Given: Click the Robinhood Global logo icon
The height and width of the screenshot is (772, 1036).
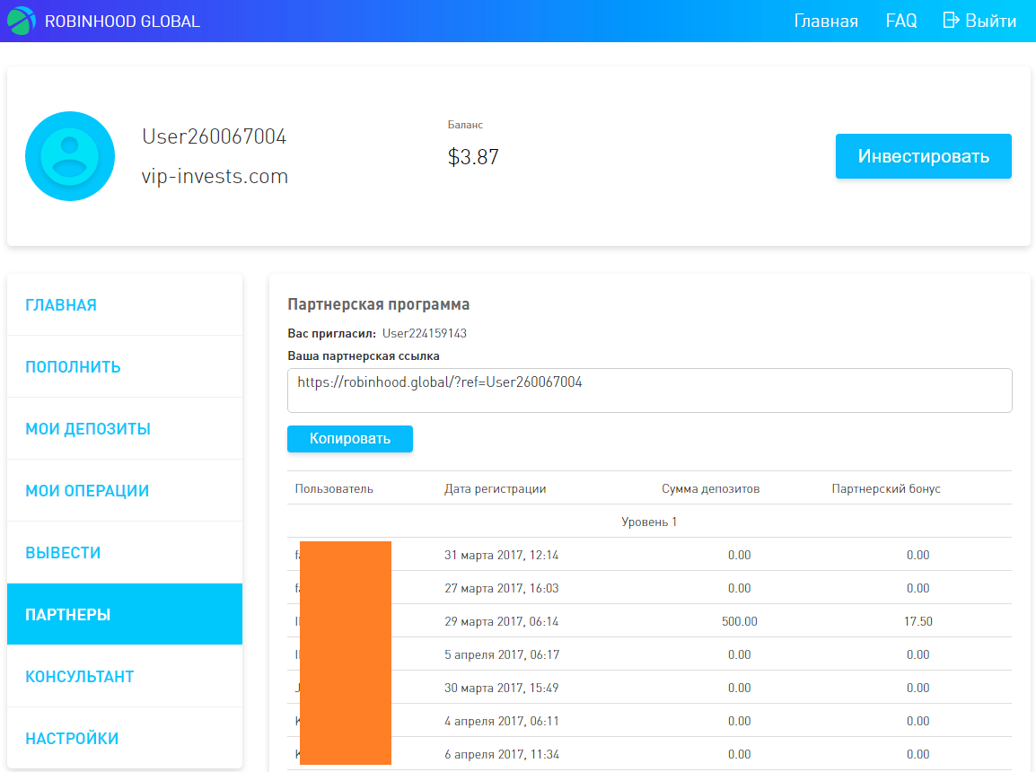Looking at the screenshot, I should coord(22,21).
